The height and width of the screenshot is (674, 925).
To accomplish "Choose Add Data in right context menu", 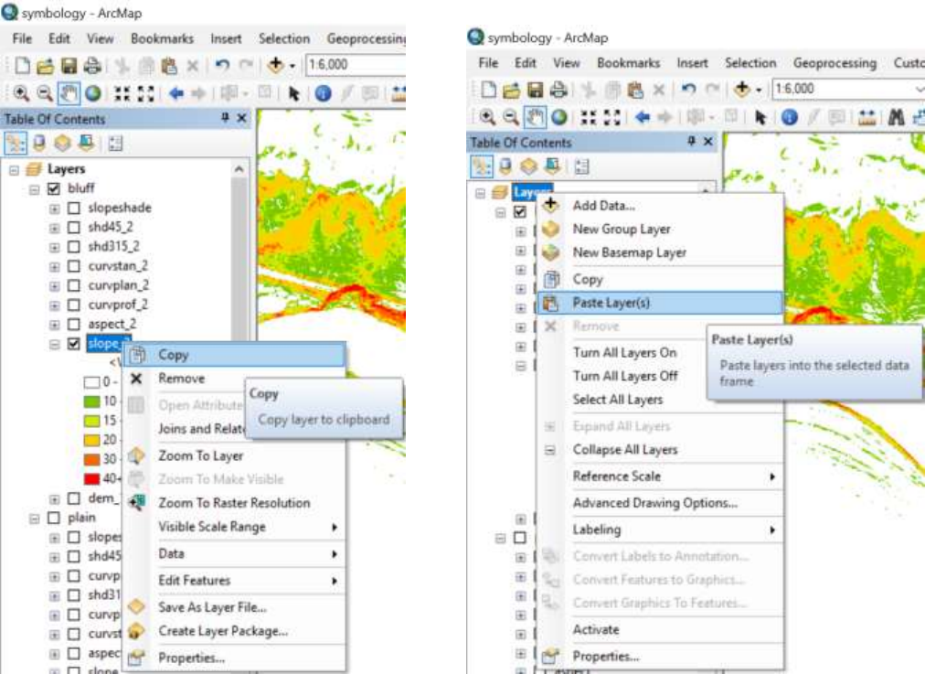I will tap(660, 206).
